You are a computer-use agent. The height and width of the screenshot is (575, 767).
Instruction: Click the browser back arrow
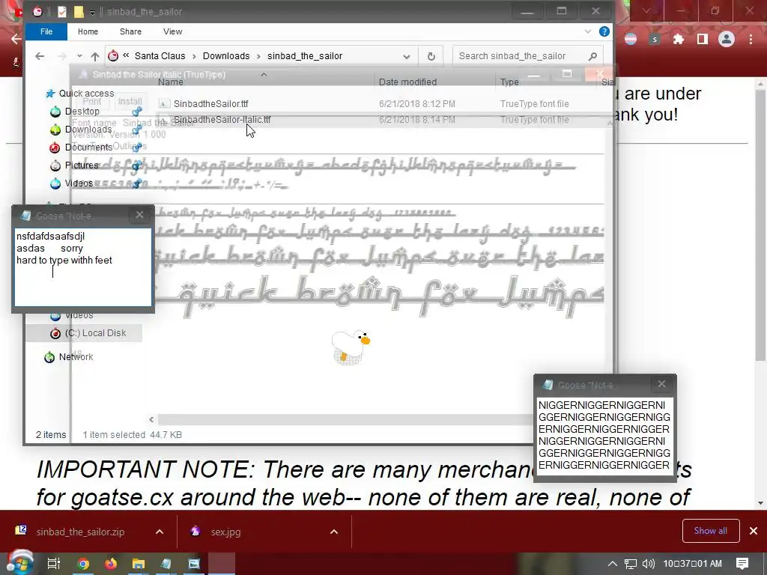[16, 39]
